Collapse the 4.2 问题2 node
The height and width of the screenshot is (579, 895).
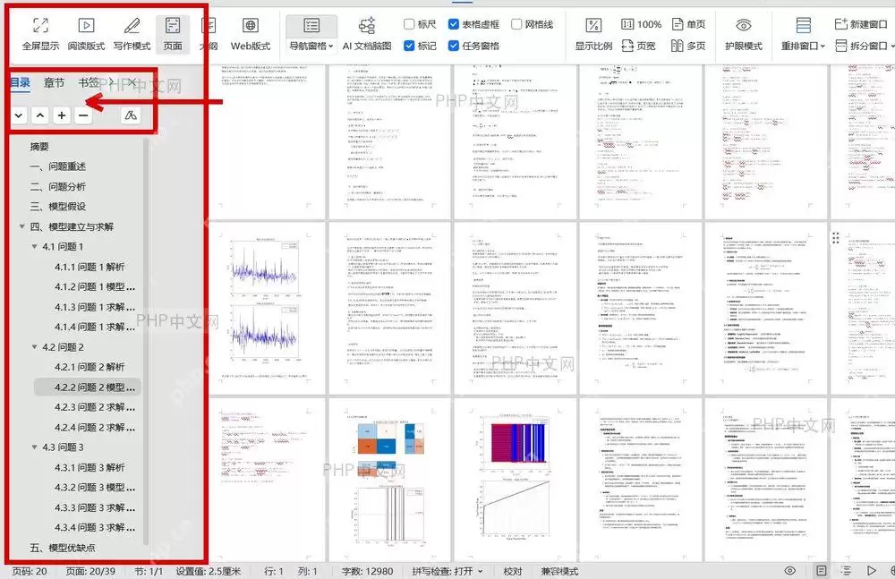[x=34, y=346]
